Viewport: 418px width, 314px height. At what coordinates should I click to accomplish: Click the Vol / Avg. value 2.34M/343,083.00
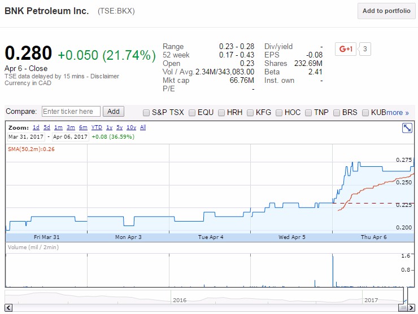225,72
